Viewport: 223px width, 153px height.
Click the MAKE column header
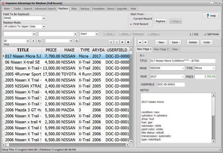(69, 50)
